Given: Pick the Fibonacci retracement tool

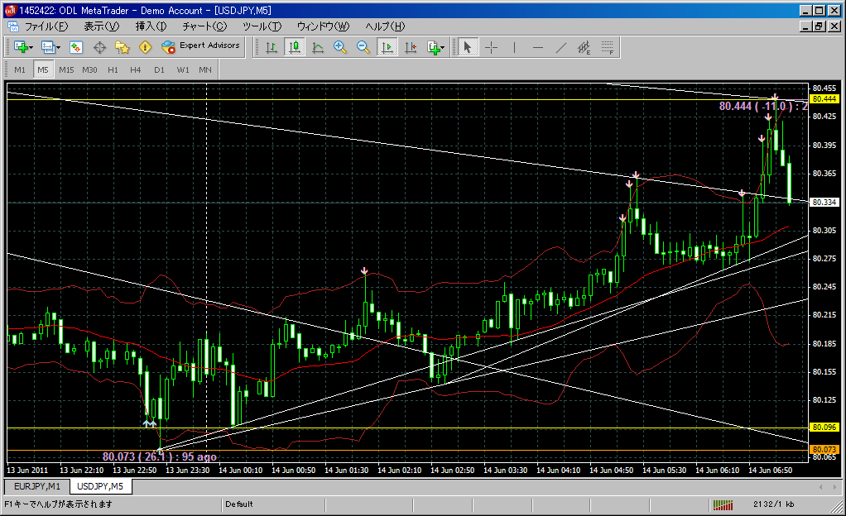Looking at the screenshot, I should pyautogui.click(x=584, y=47).
